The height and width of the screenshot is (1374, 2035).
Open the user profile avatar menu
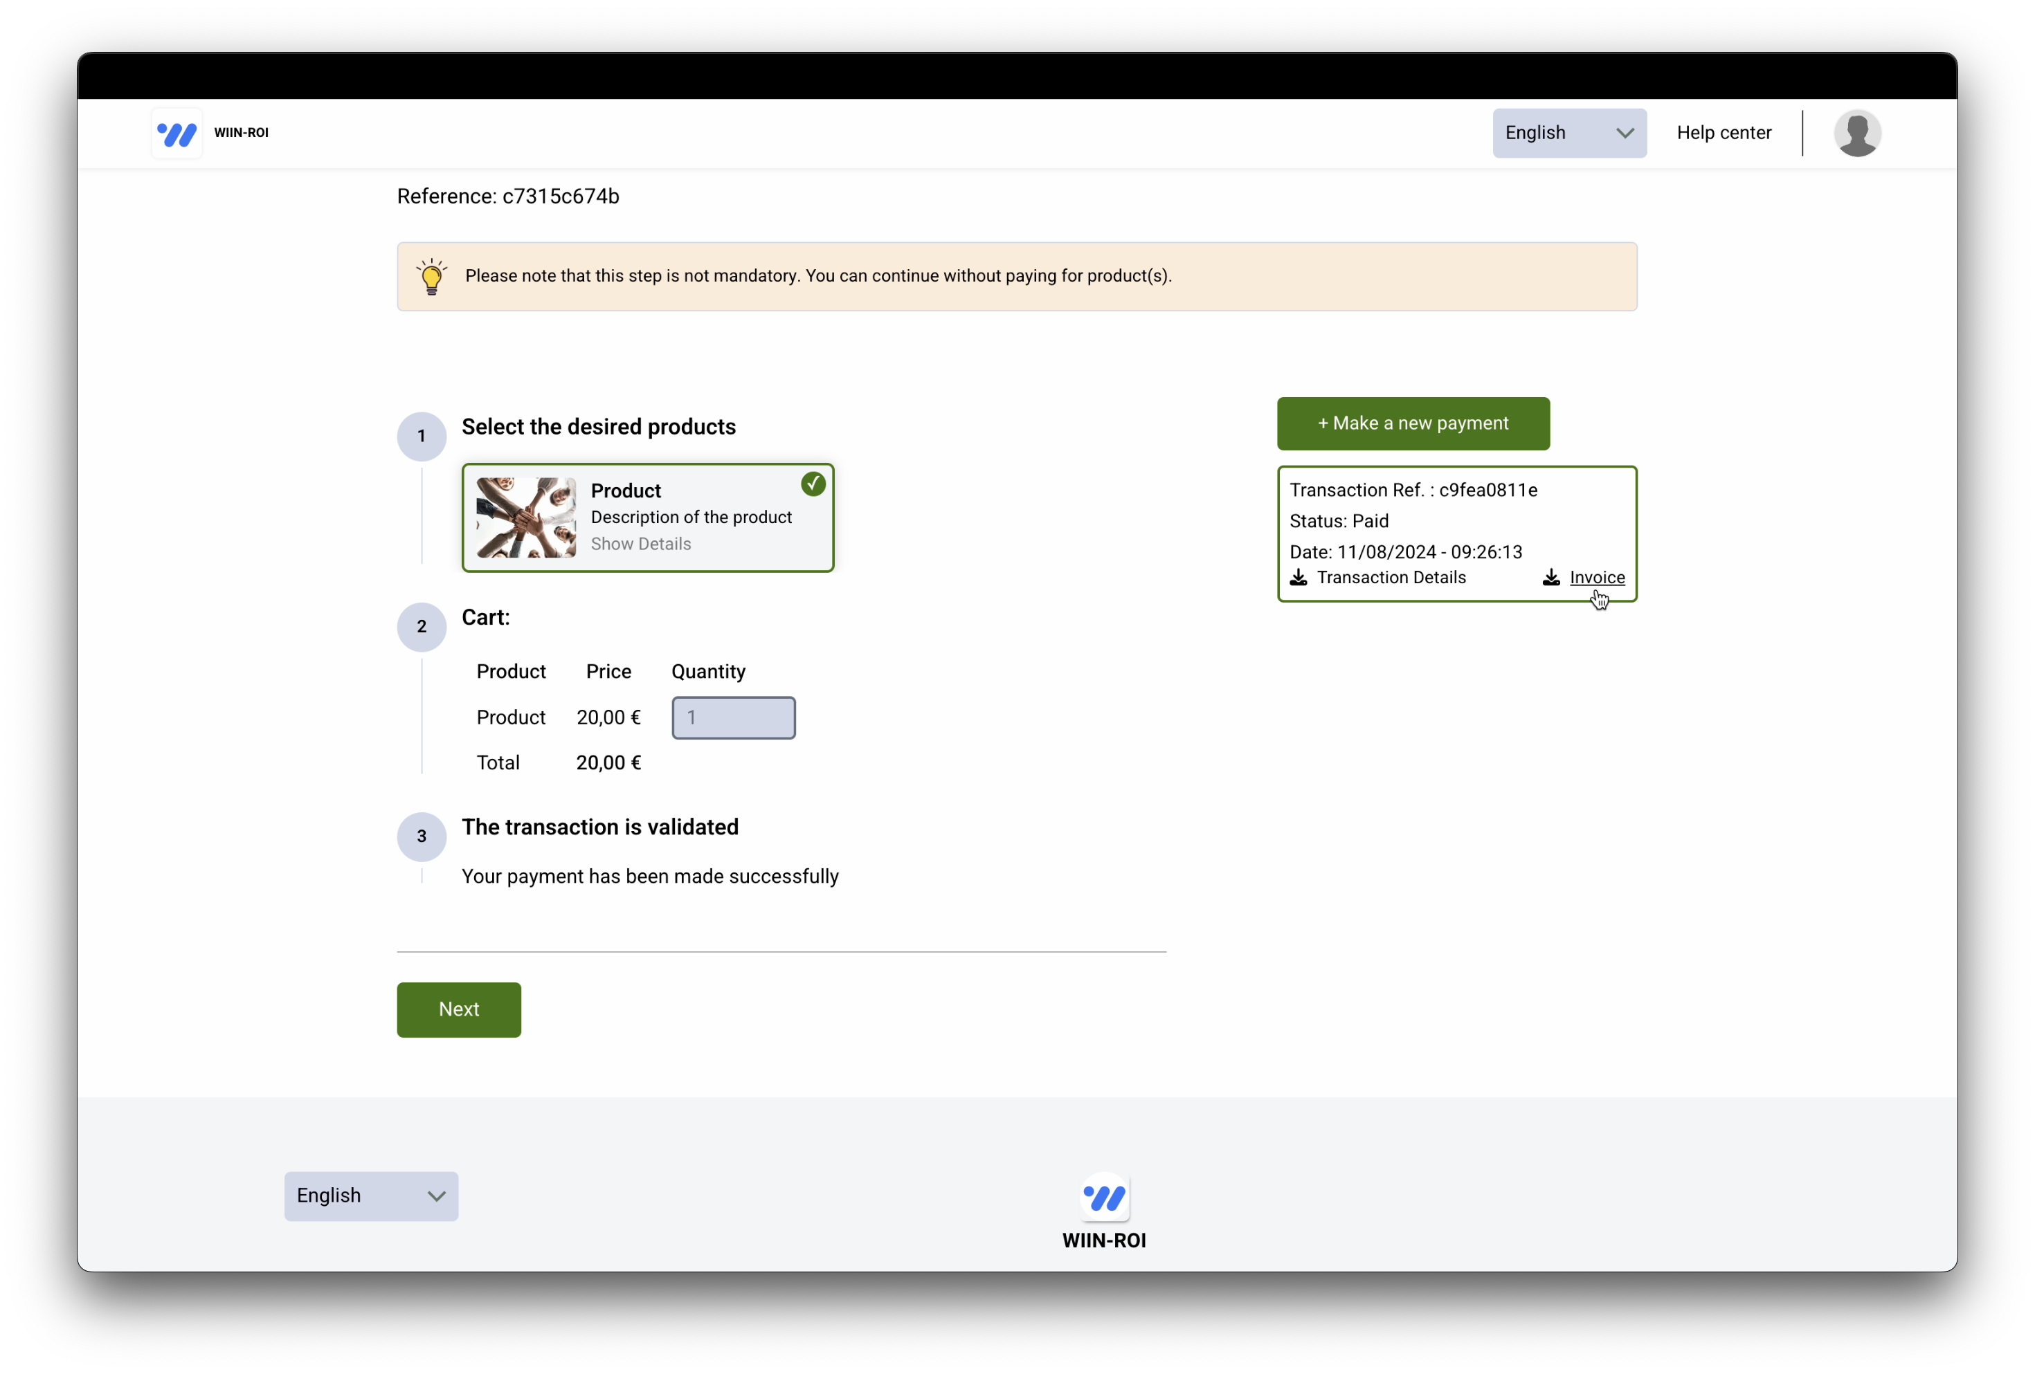1856,133
